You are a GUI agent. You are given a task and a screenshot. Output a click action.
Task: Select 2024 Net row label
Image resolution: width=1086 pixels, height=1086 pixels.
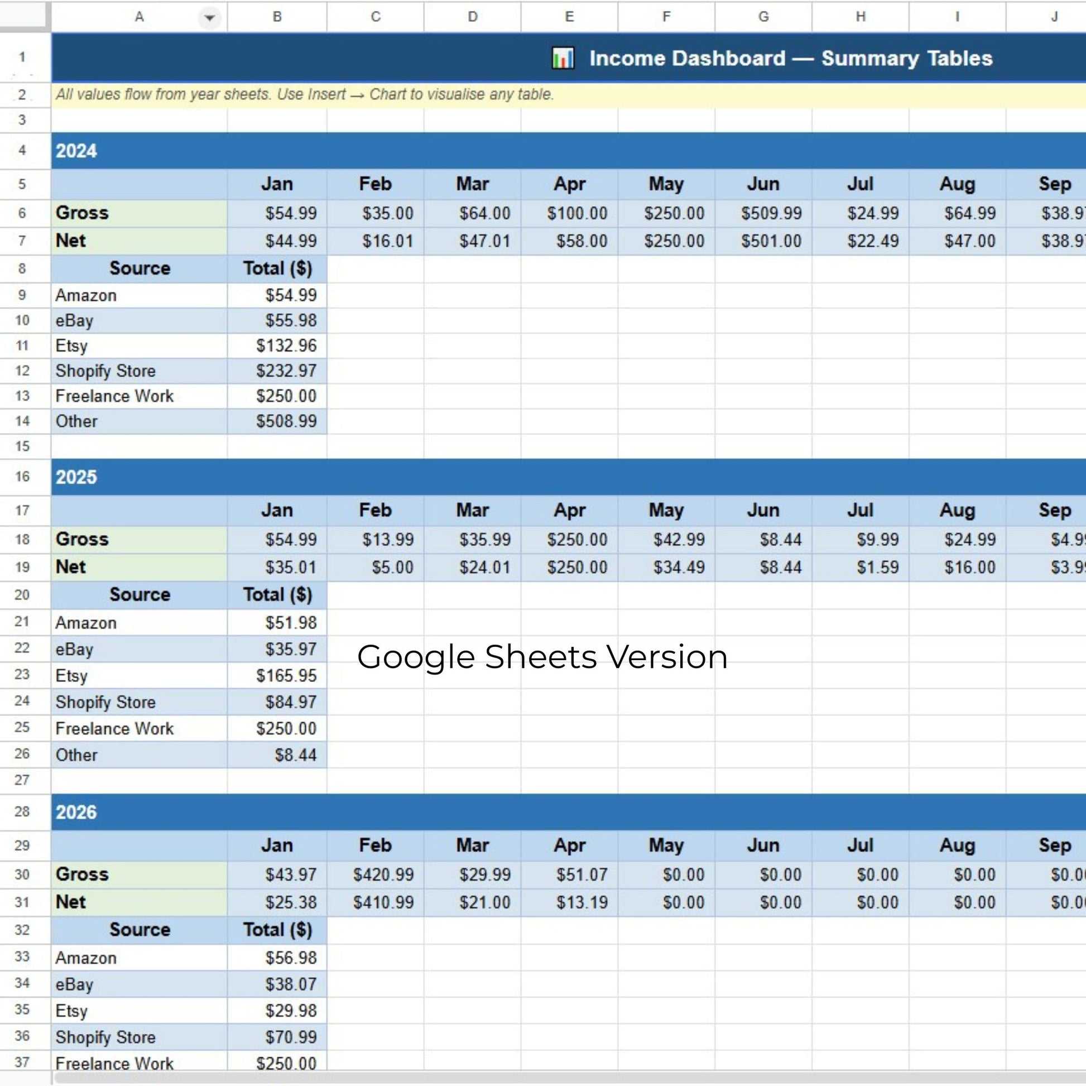[140, 241]
